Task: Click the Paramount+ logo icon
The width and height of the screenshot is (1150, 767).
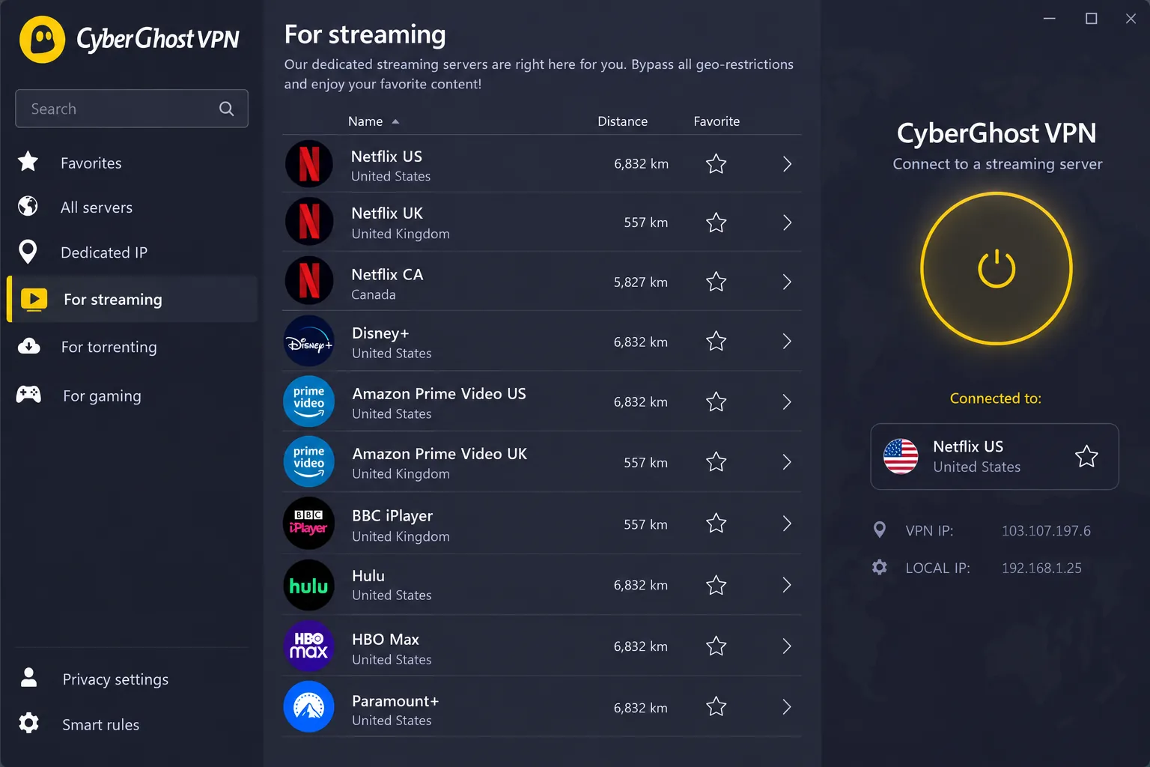Action: (x=309, y=706)
